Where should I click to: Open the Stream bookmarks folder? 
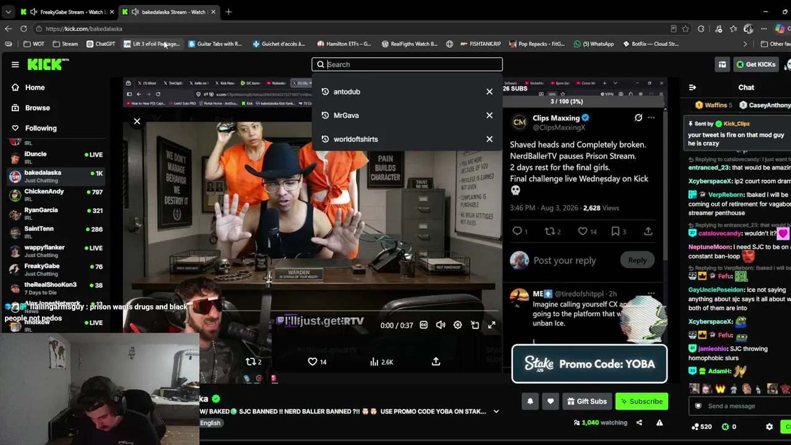point(65,44)
